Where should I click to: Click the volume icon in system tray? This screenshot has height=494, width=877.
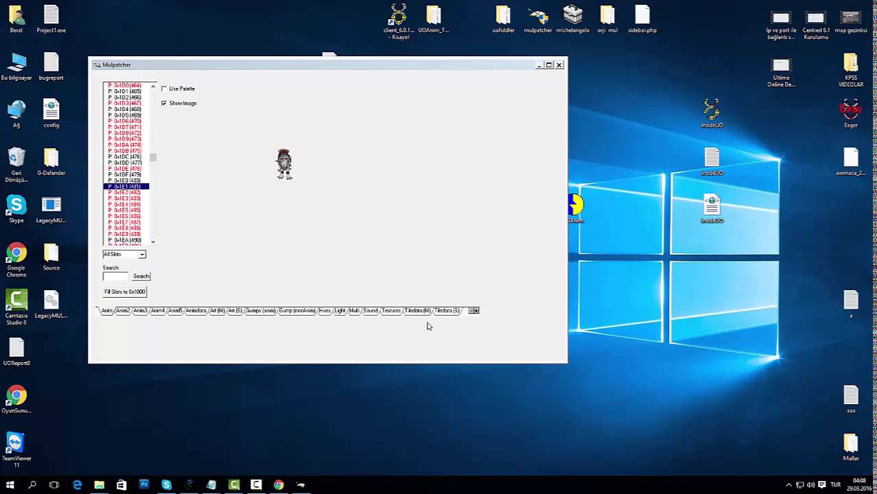pos(810,484)
